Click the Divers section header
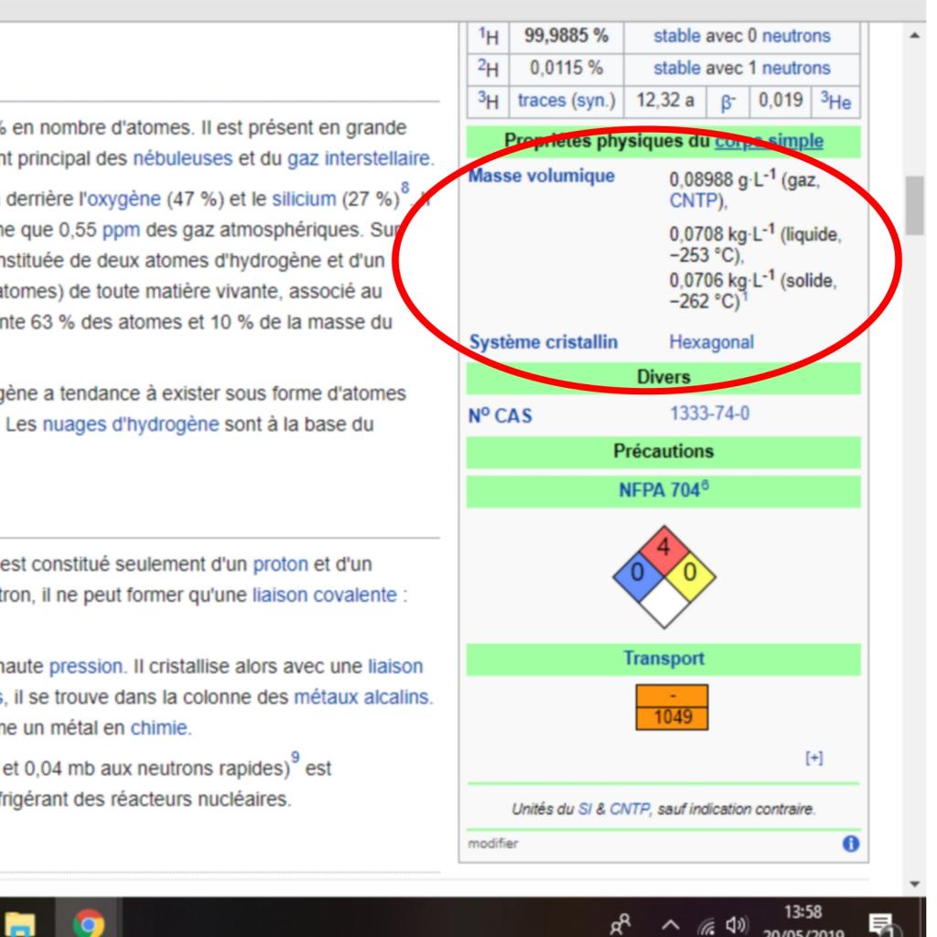The height and width of the screenshot is (937, 937). [x=663, y=378]
